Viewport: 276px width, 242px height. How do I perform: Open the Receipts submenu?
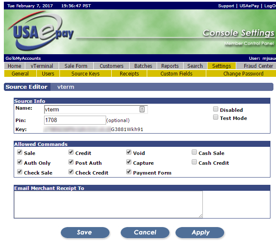129,73
